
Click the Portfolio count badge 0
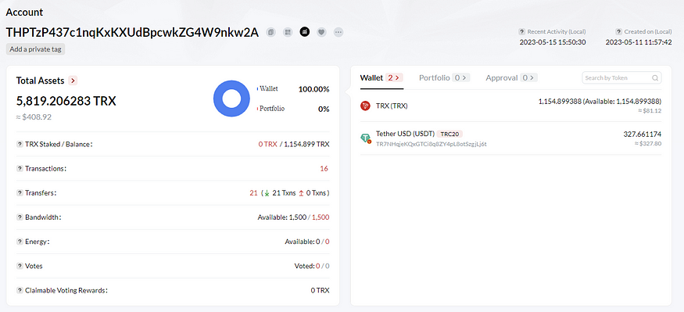[x=461, y=77]
